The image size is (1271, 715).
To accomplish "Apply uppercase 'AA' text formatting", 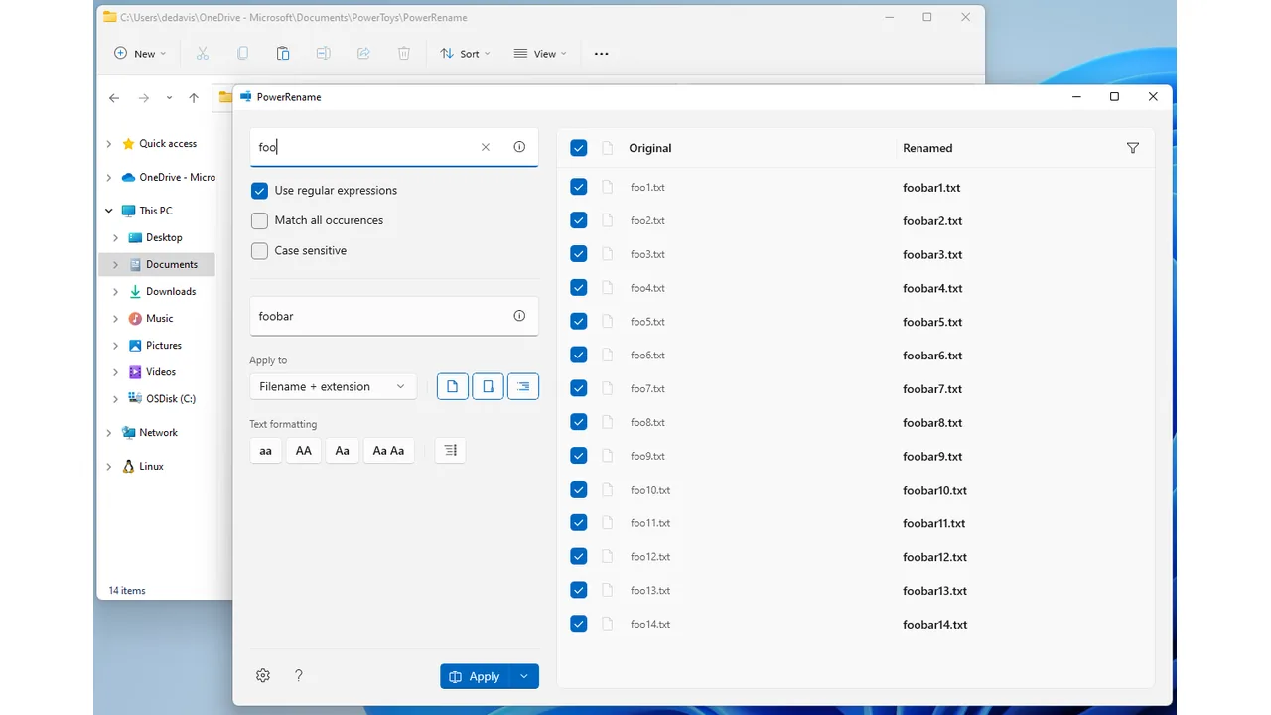I will [304, 451].
